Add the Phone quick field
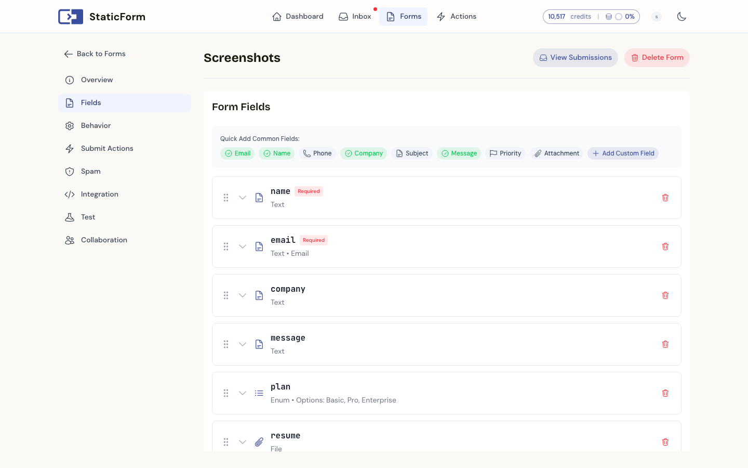This screenshot has width=748, height=468. coord(317,153)
